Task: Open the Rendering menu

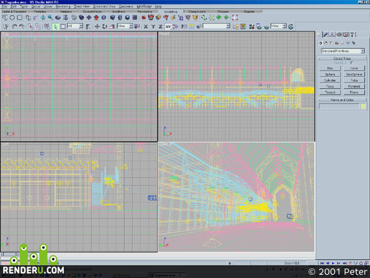Action: pyautogui.click(x=63, y=6)
